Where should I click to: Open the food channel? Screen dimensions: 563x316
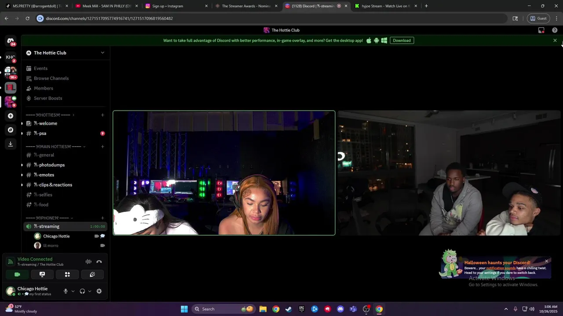pyautogui.click(x=65, y=205)
